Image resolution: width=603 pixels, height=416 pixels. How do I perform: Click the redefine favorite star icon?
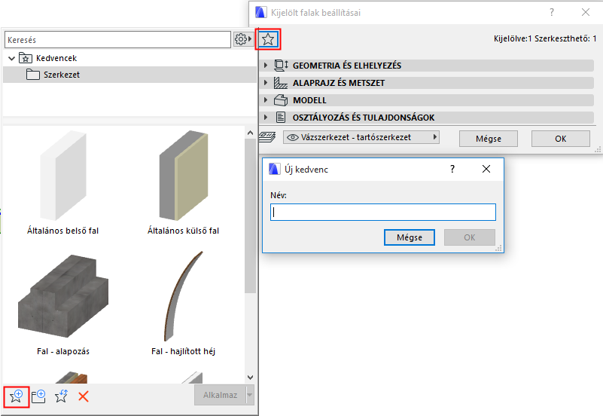pos(61,396)
